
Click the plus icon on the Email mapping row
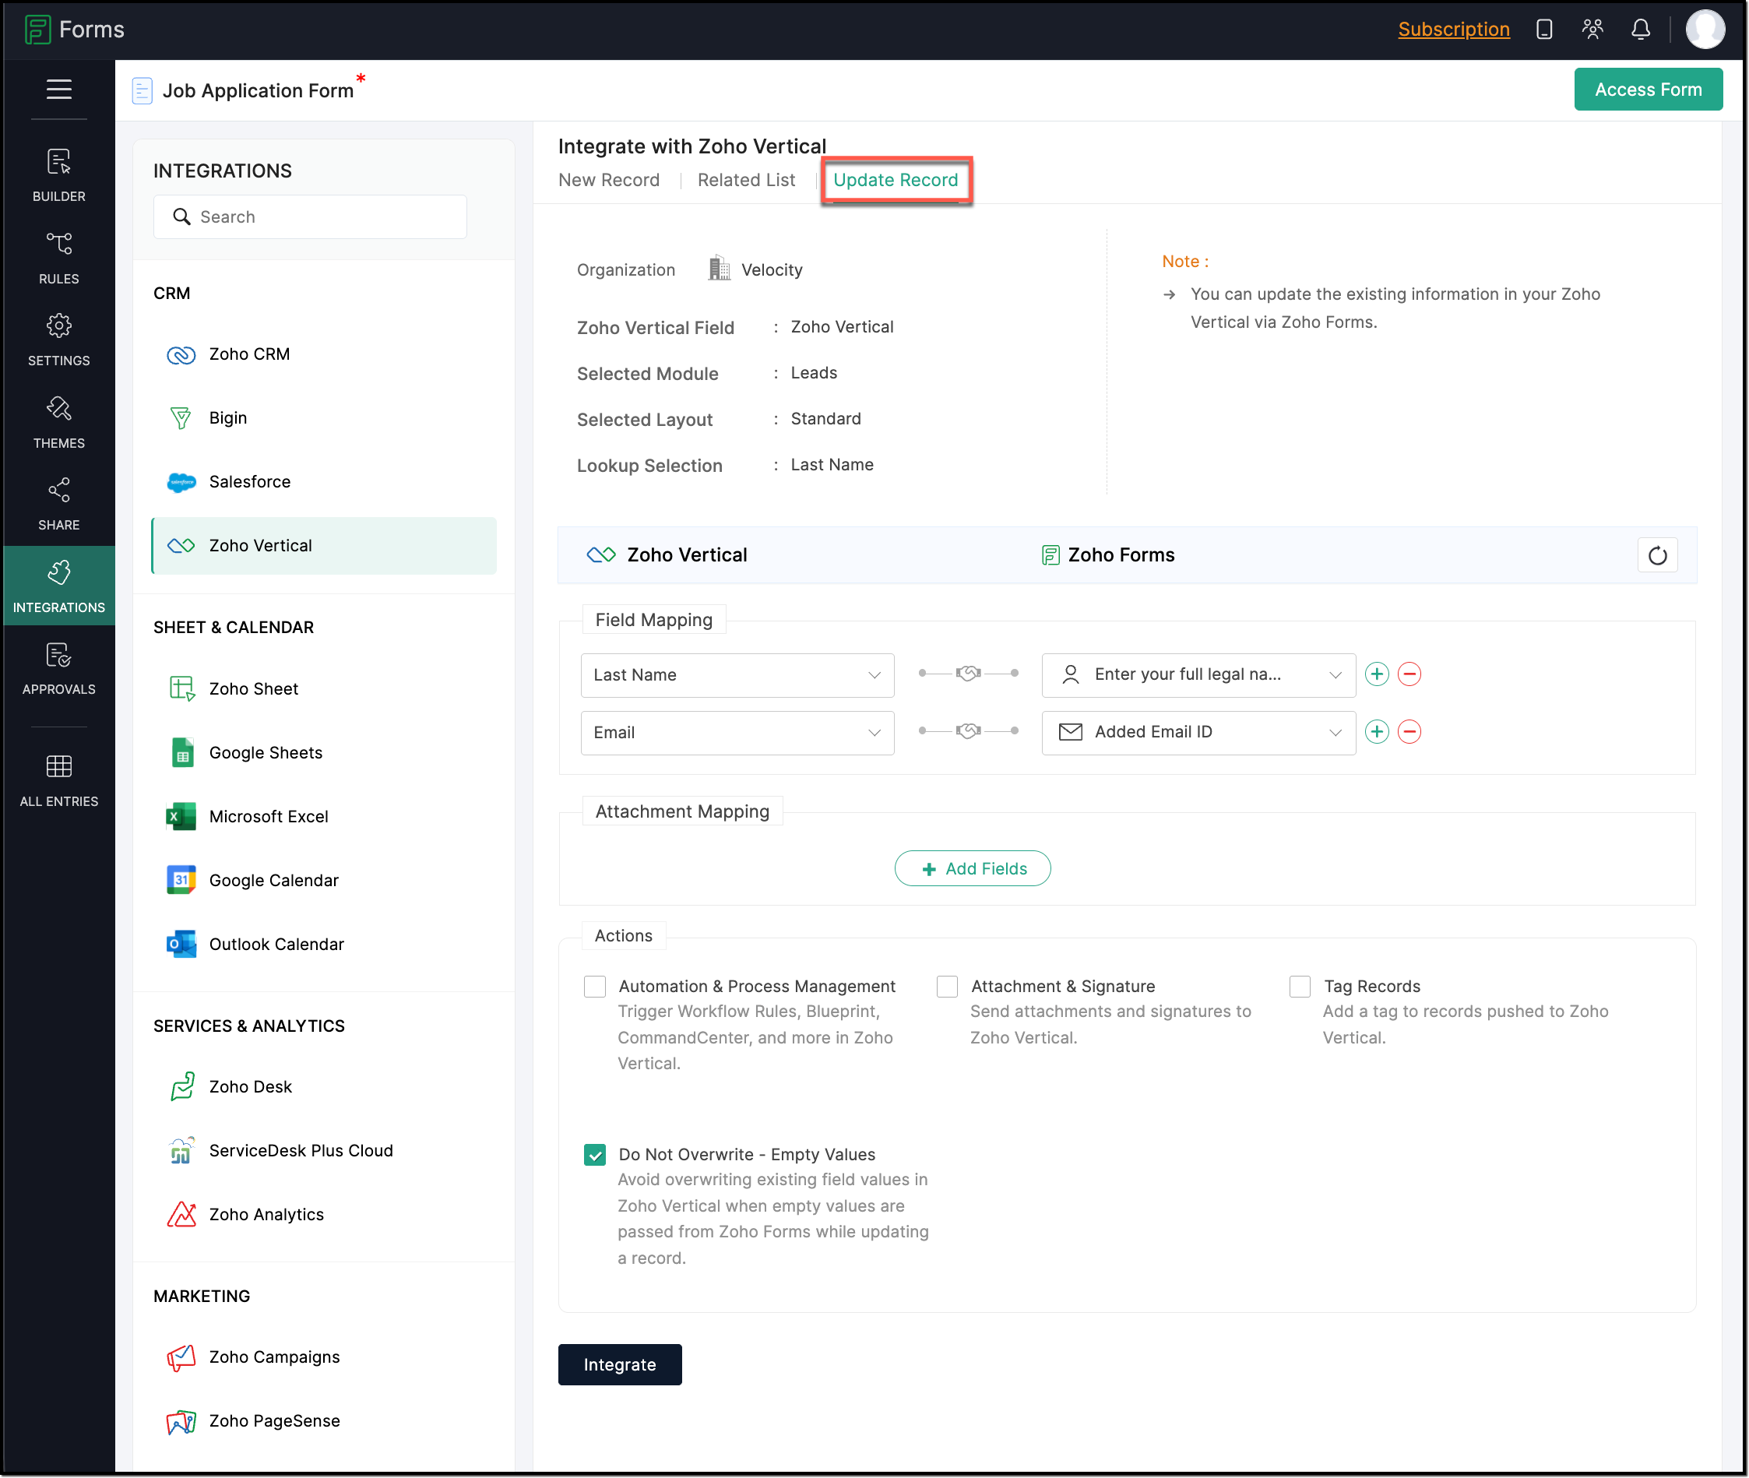[x=1376, y=731]
